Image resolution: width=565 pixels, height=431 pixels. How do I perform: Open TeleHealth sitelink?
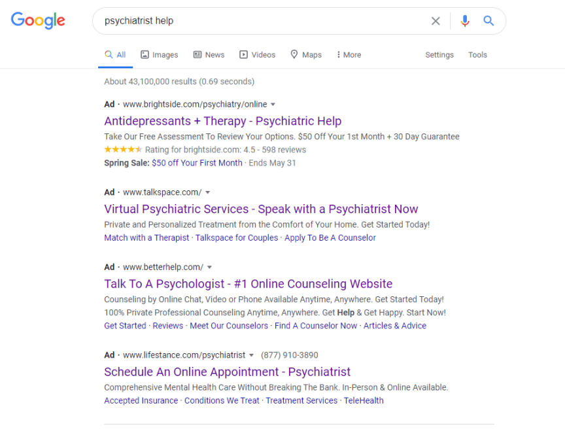(x=364, y=401)
